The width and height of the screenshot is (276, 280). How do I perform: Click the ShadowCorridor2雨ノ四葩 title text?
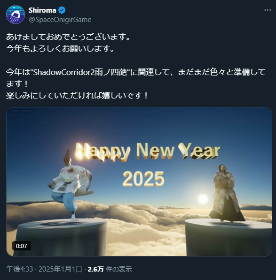80,72
